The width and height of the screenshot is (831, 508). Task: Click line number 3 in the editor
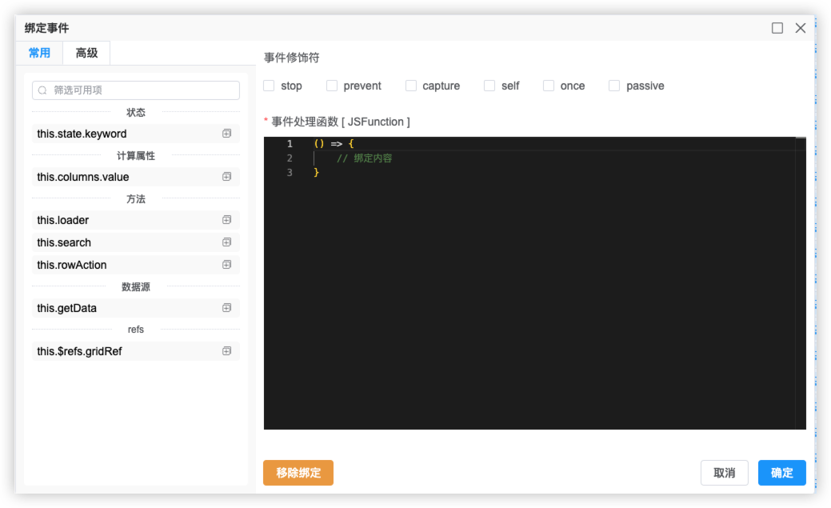pos(290,172)
